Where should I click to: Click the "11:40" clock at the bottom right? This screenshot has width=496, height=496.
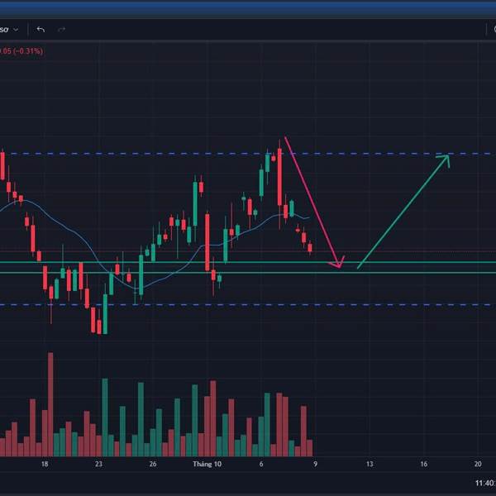click(485, 483)
